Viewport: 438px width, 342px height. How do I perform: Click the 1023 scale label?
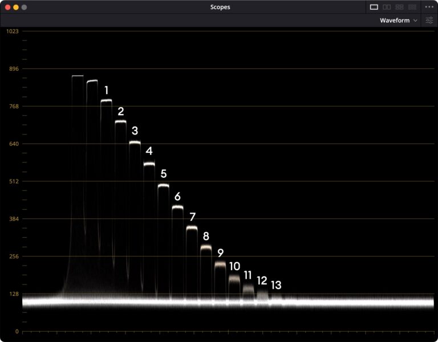(x=13, y=31)
